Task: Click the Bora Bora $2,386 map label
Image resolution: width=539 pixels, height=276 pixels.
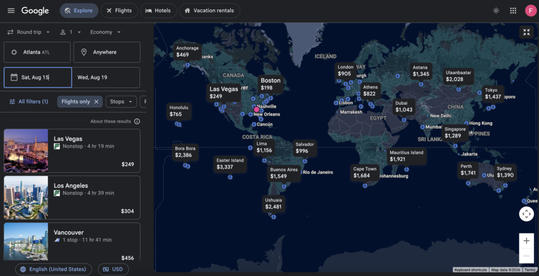Action: click(x=185, y=152)
